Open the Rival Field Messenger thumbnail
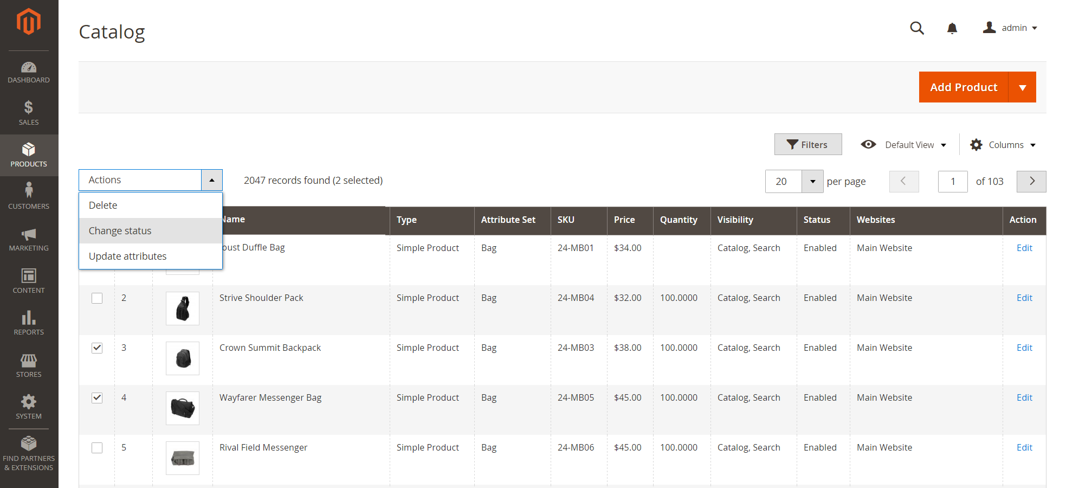The image size is (1066, 488). (x=183, y=458)
